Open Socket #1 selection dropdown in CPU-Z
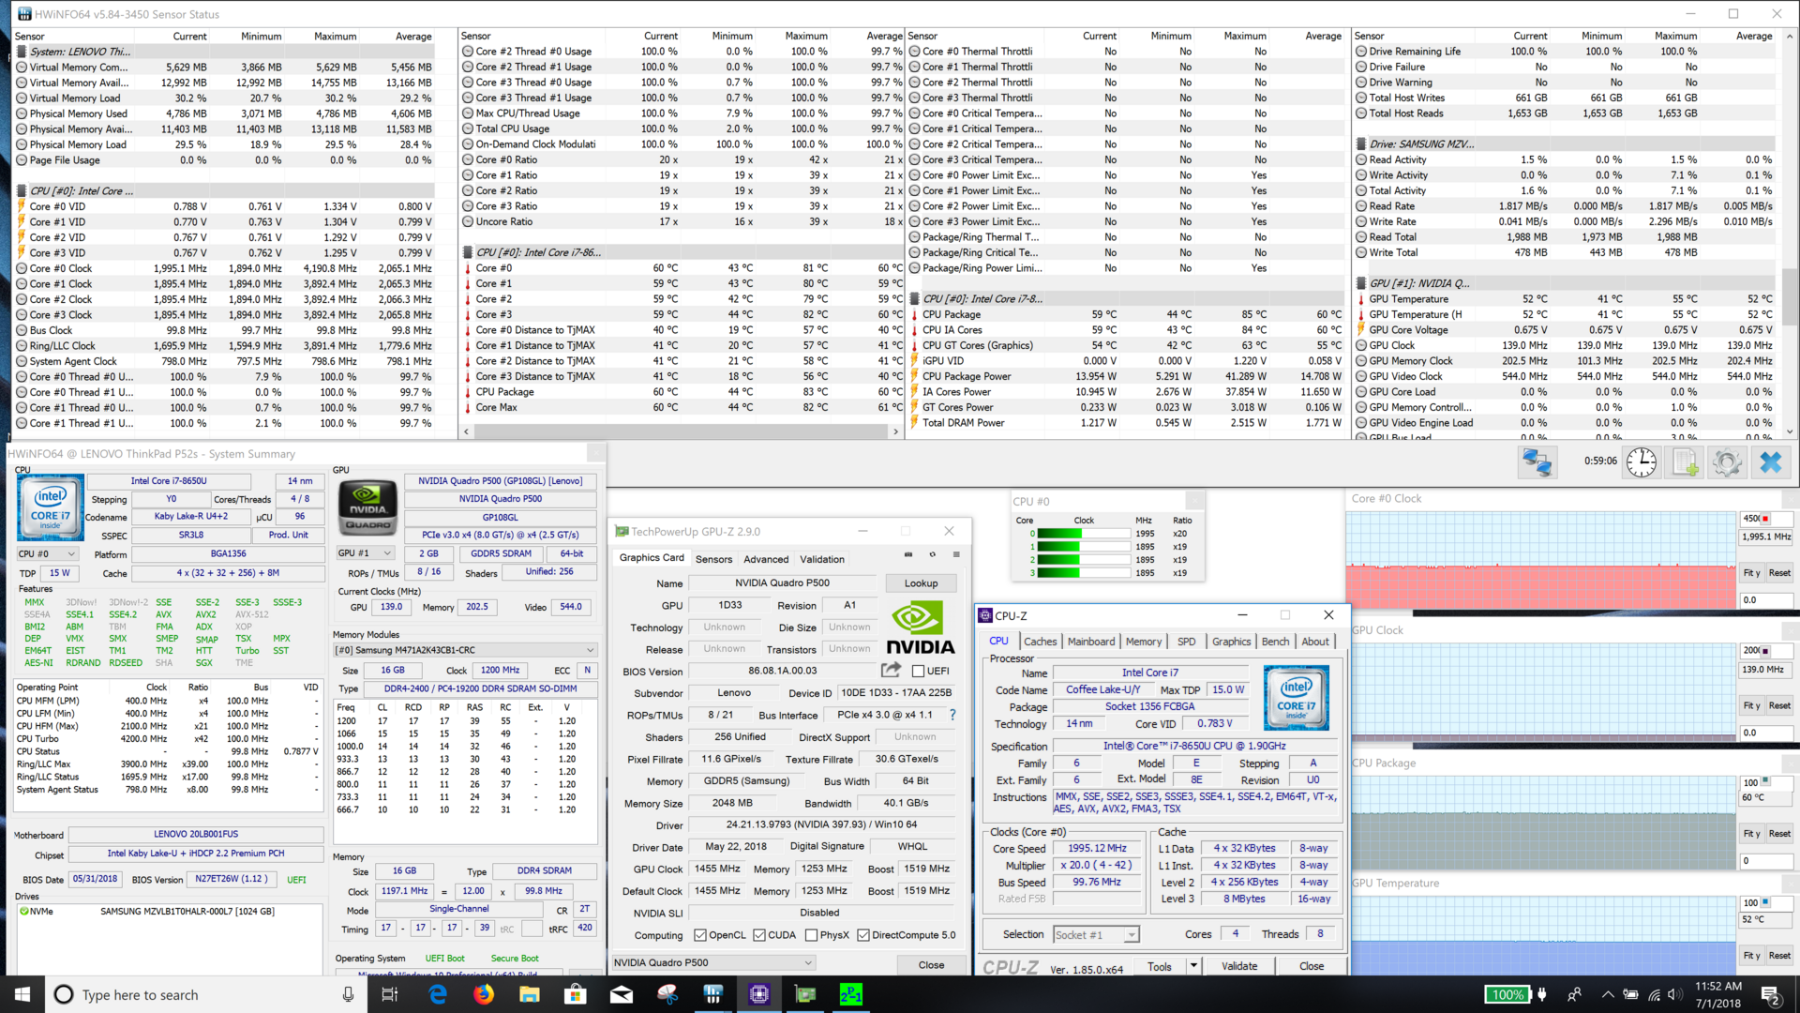The height and width of the screenshot is (1013, 1800). tap(1095, 934)
